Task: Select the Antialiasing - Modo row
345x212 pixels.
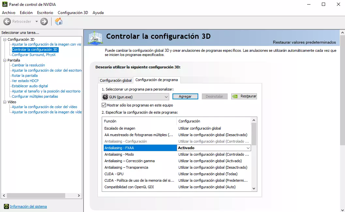Action: [x=177, y=154]
